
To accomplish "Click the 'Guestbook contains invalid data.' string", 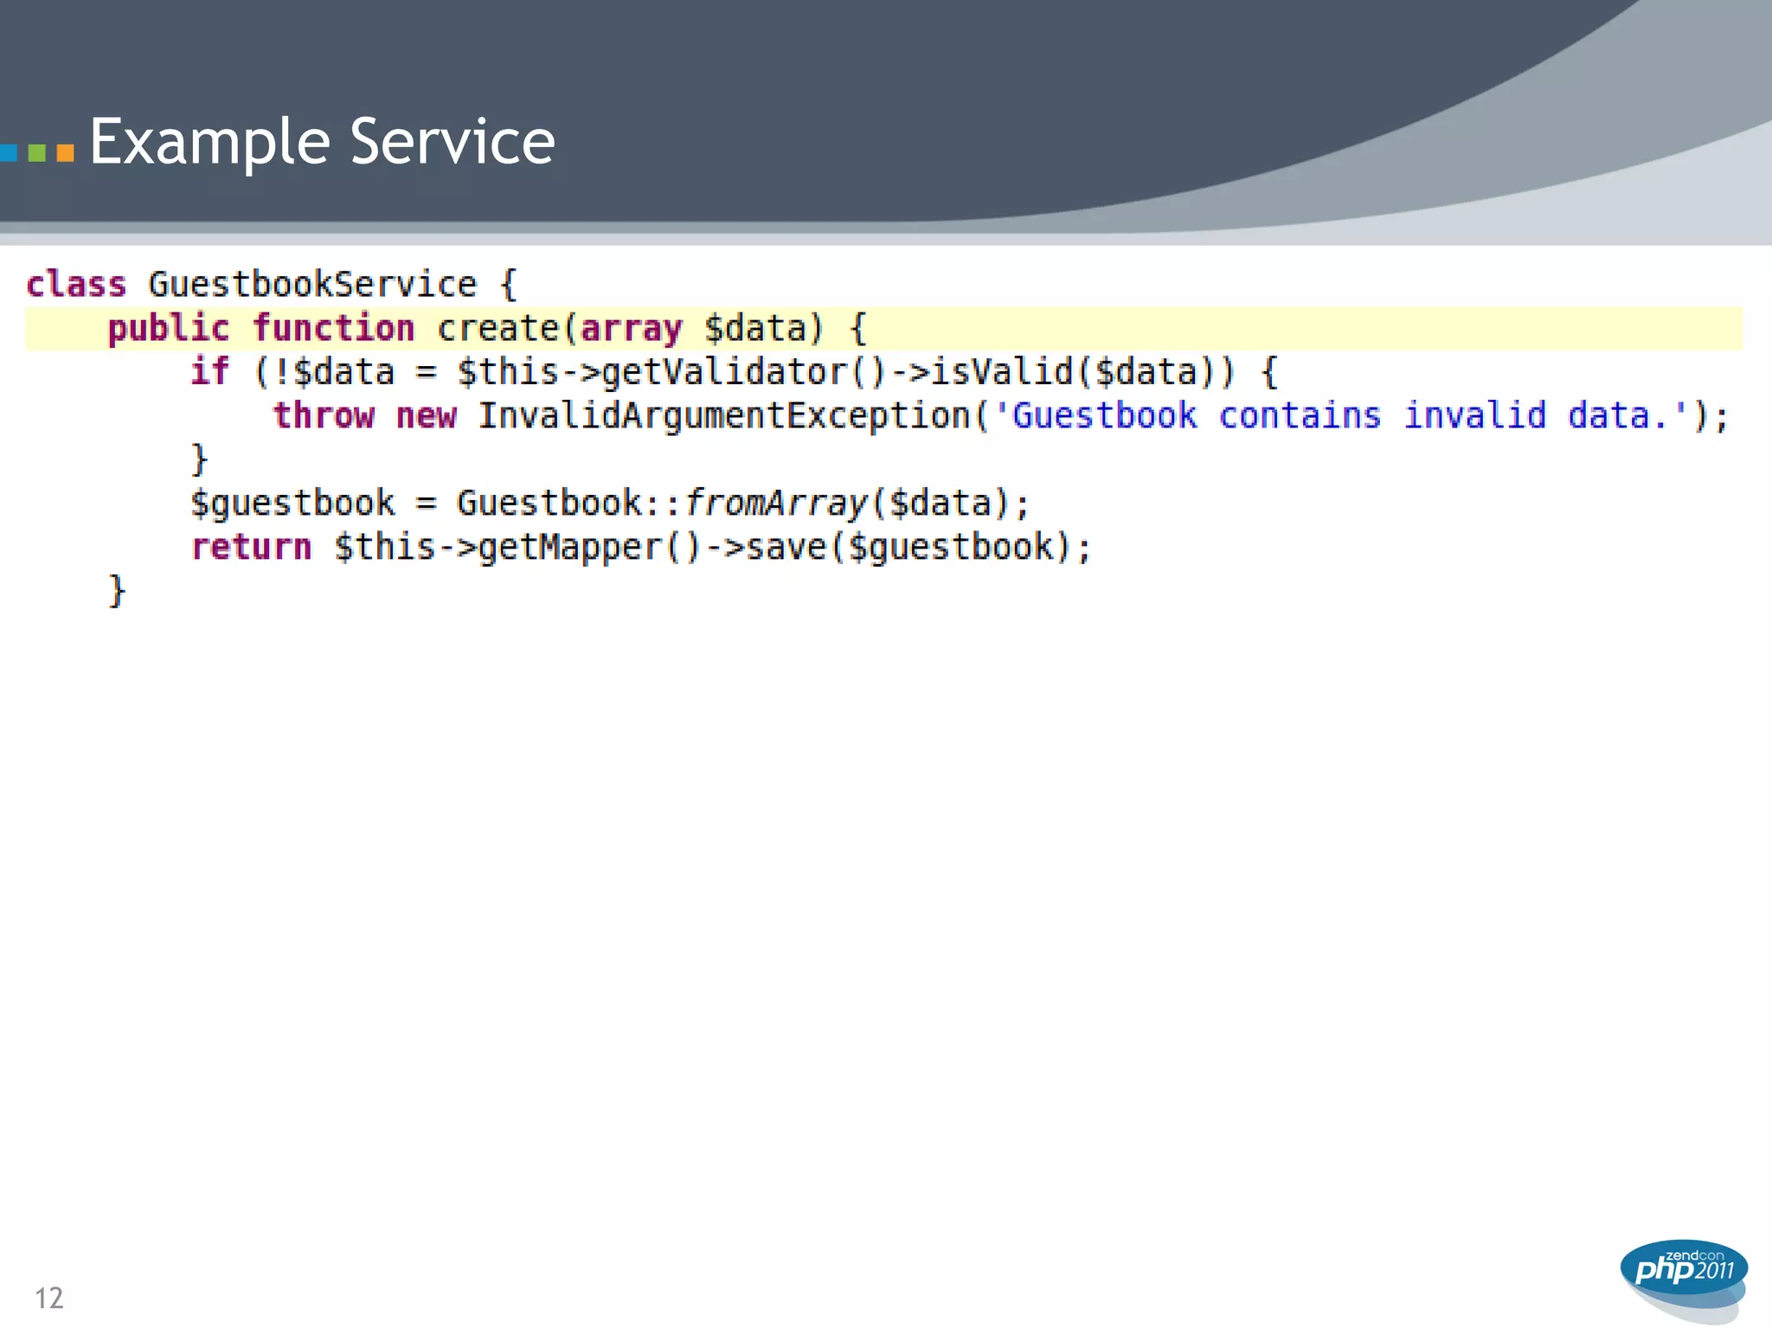I will pyautogui.click(x=1341, y=416).
